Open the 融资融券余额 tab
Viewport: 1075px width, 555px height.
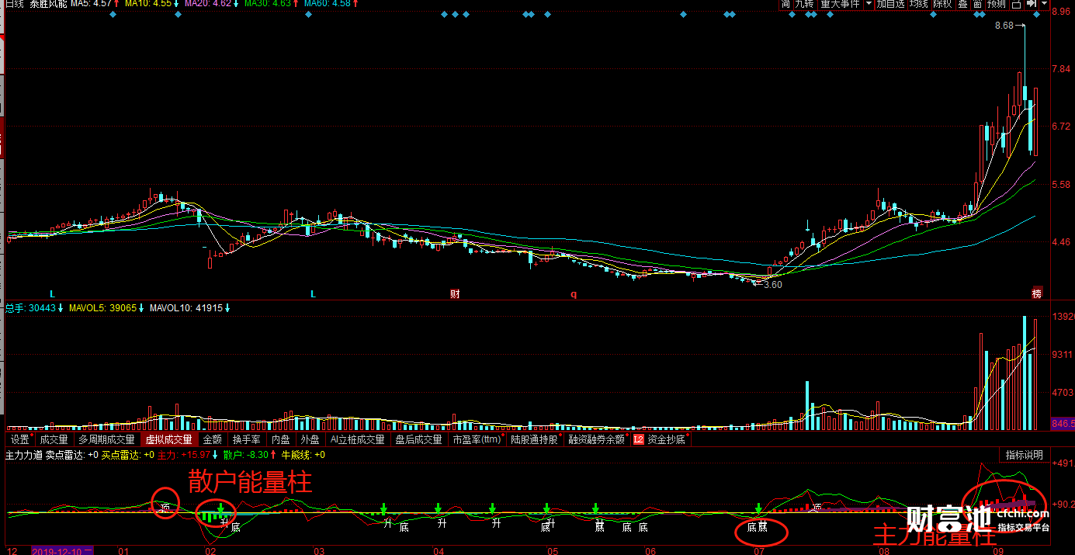point(597,439)
